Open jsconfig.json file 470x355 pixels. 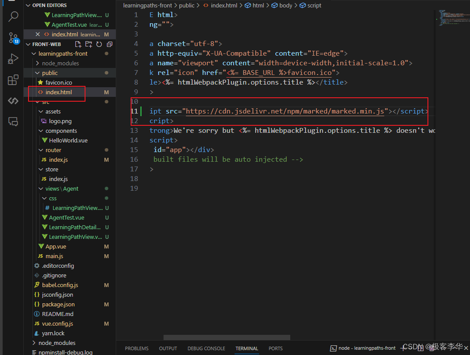(x=57, y=295)
